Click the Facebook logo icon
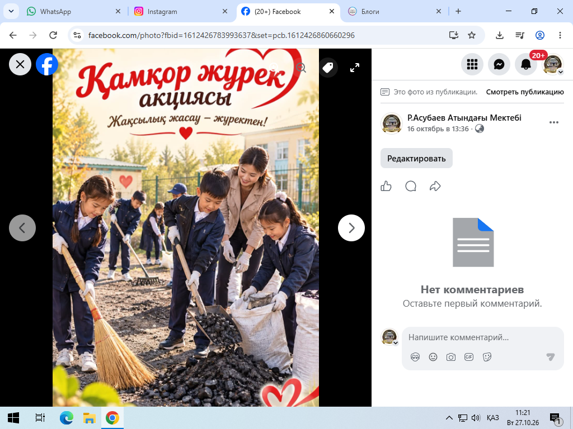573x429 pixels. pos(47,65)
